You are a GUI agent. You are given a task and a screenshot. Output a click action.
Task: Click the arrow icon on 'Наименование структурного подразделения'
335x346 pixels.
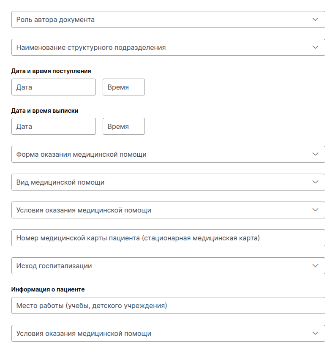pos(316,47)
